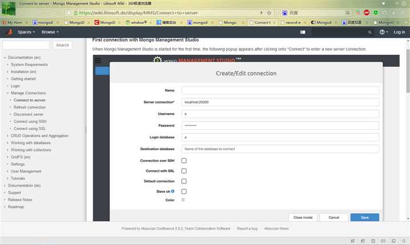Image resolution: width=410 pixels, height=245 pixels.
Task: Click the Slave ok info icon
Action: point(172,191)
